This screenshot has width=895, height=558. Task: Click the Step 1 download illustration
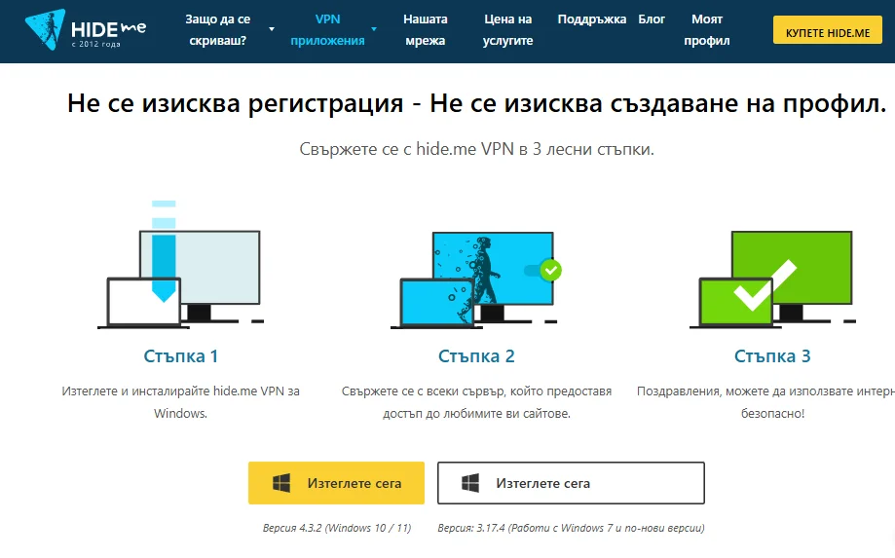[180, 264]
